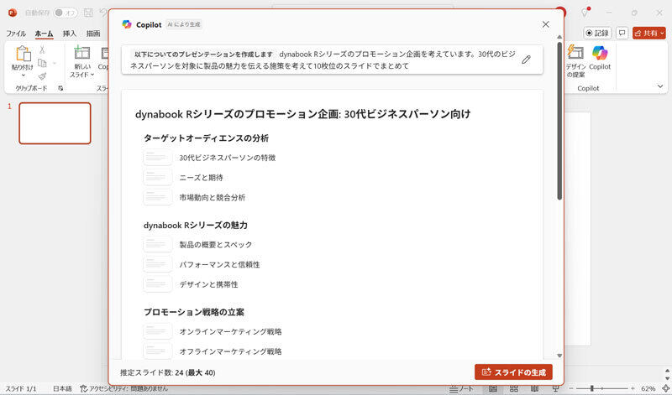Image resolution: width=672 pixels, height=395 pixels.
Task: Select the 30代ビジネスパーソンの特徴 topic
Action: pyautogui.click(x=227, y=158)
